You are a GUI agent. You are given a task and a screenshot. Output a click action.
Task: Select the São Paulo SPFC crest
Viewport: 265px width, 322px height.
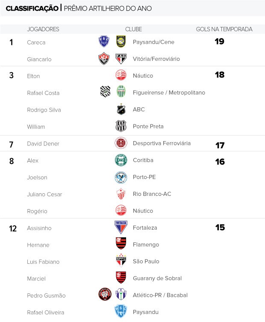pyautogui.click(x=121, y=260)
